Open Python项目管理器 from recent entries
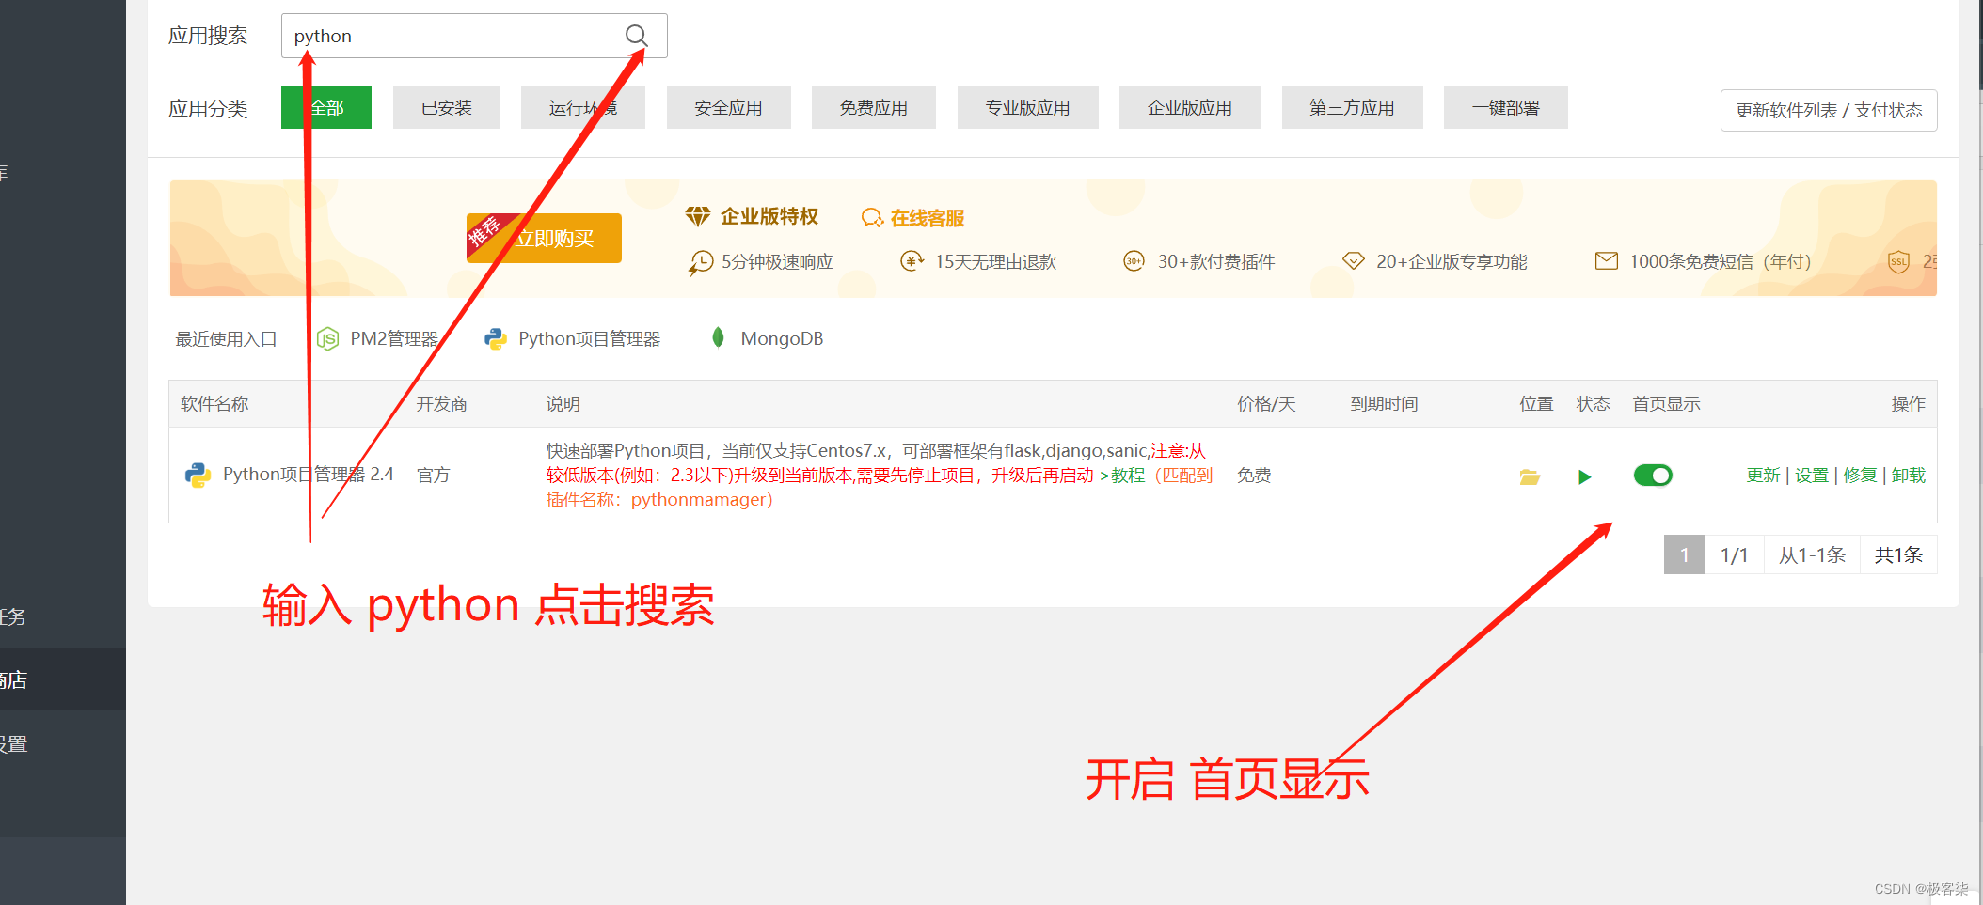Image resolution: width=1983 pixels, height=905 pixels. tap(590, 338)
